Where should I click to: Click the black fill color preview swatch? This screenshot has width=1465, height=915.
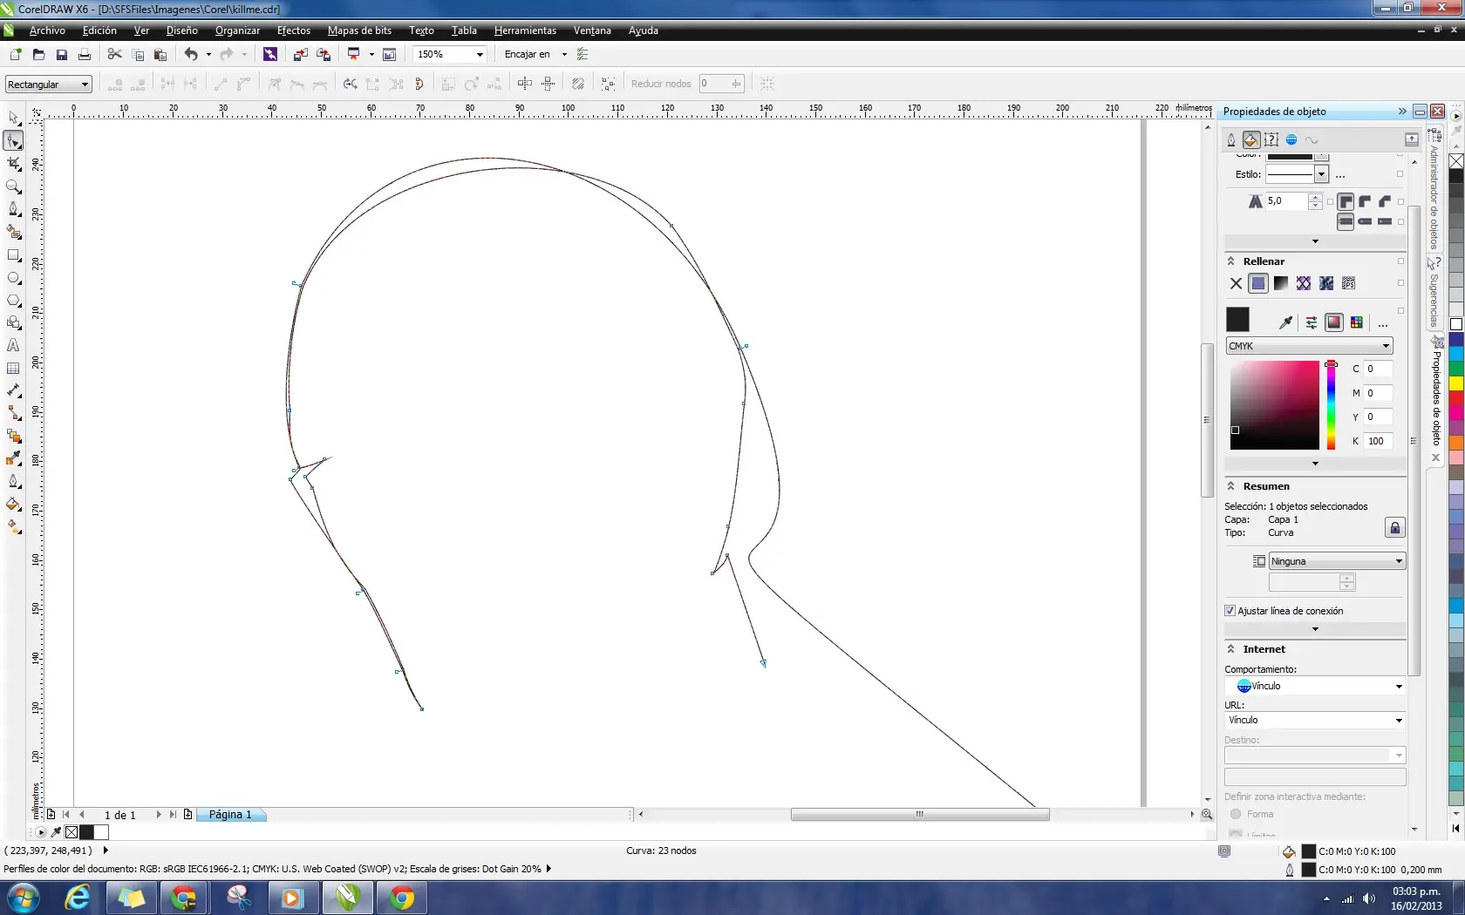(x=1237, y=320)
